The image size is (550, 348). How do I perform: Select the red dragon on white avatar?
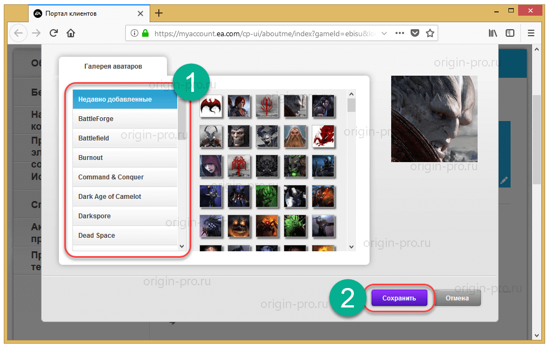pos(323,135)
